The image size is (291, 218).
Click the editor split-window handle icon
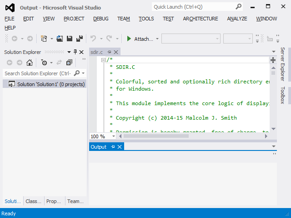[x=273, y=60]
